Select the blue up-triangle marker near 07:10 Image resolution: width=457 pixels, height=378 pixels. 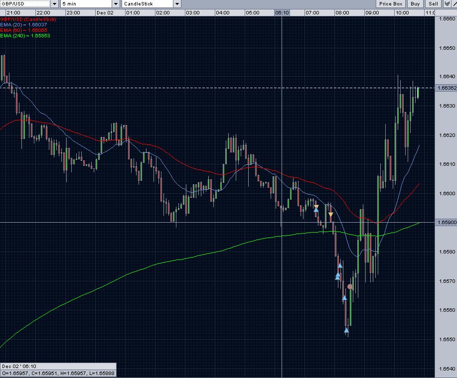click(x=316, y=210)
